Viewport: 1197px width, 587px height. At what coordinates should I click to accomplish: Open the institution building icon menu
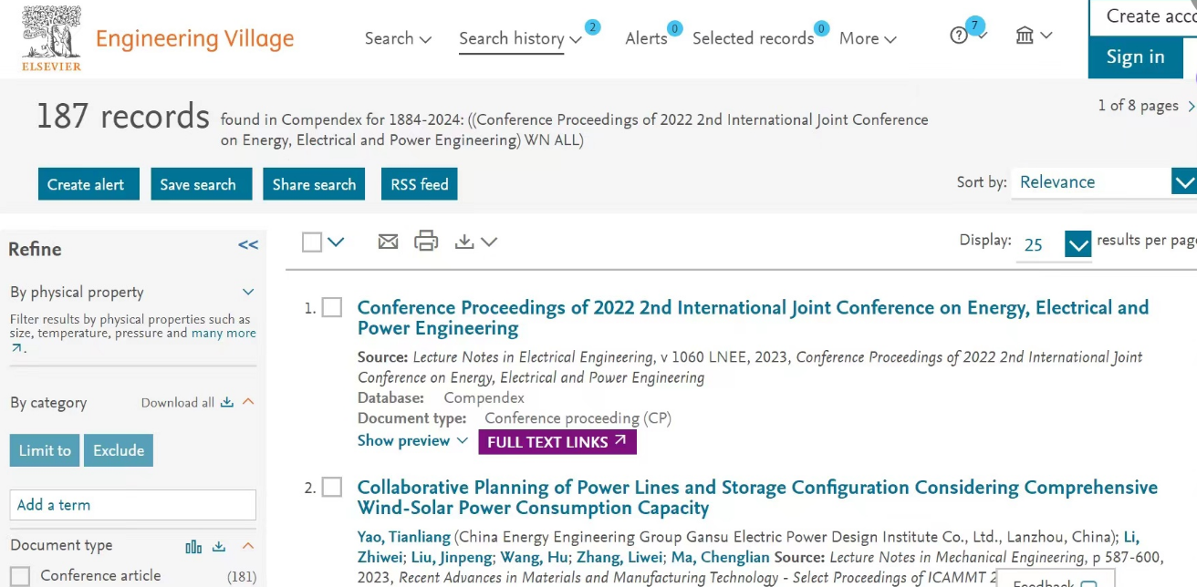[1025, 36]
